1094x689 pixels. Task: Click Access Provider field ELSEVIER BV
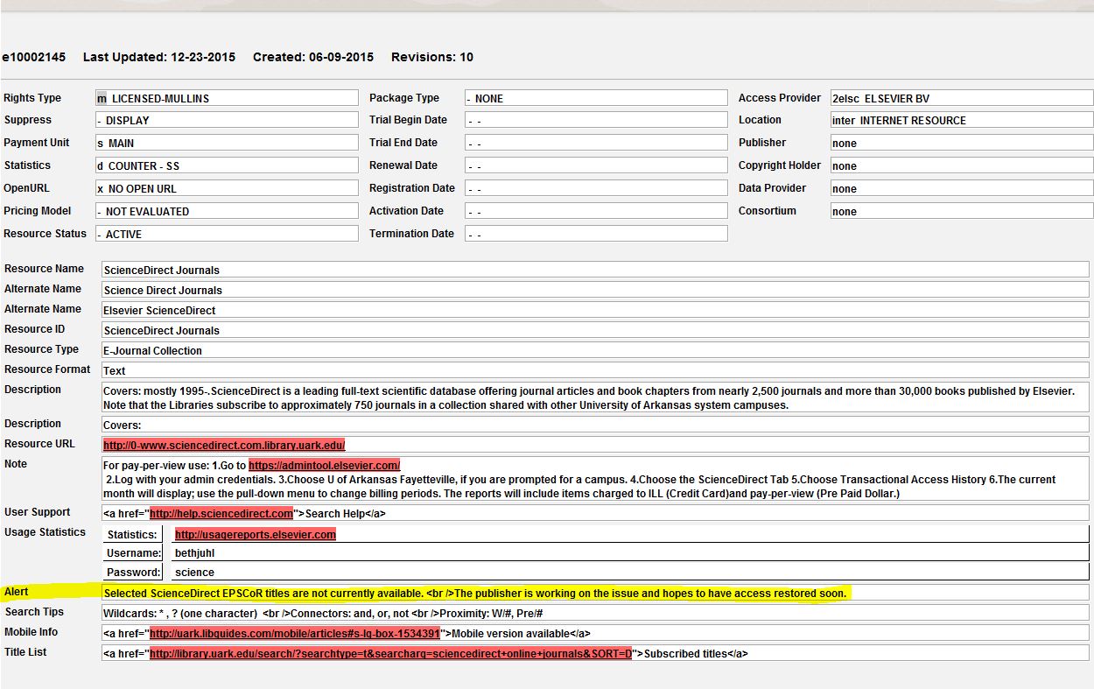(962, 98)
